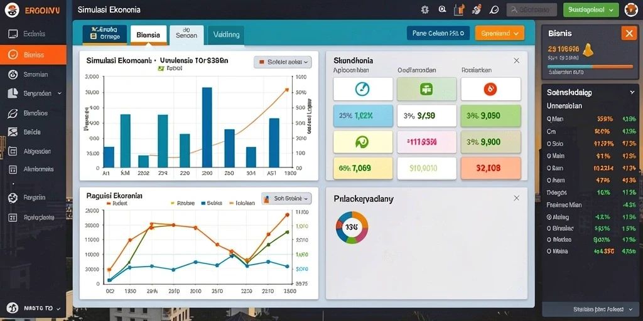Click the ERGOINVU logo icon
This screenshot has height=321, width=643.
(x=13, y=10)
